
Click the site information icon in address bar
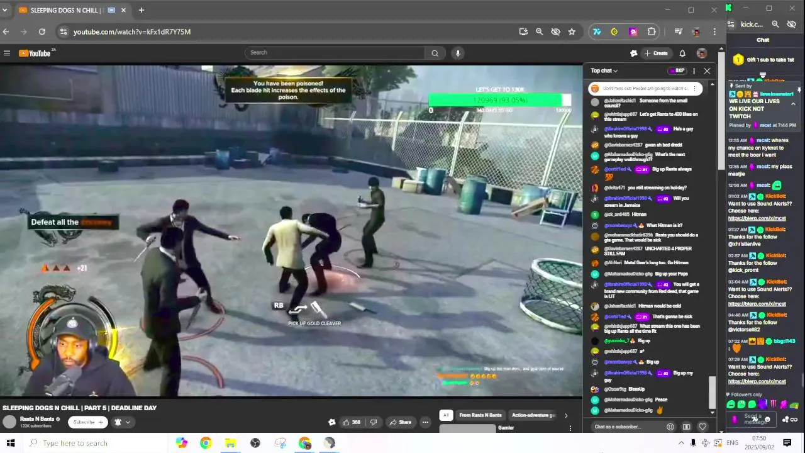click(x=63, y=31)
